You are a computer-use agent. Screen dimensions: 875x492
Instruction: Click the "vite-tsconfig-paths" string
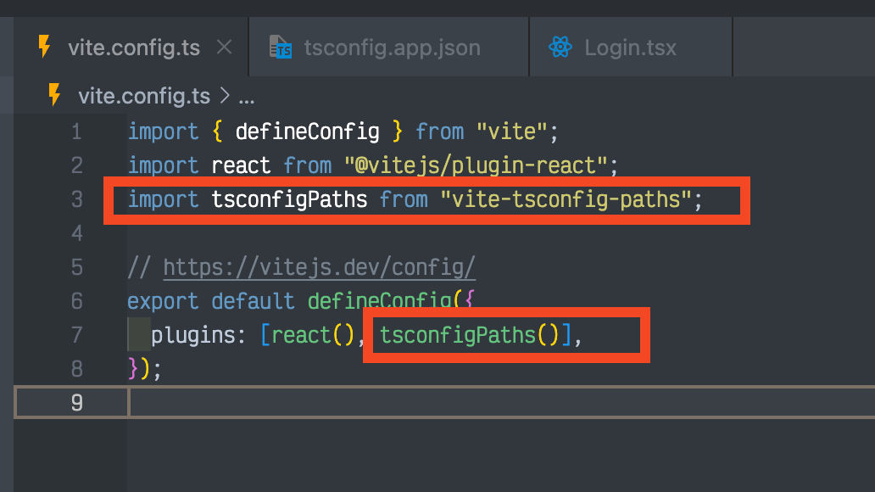566,199
